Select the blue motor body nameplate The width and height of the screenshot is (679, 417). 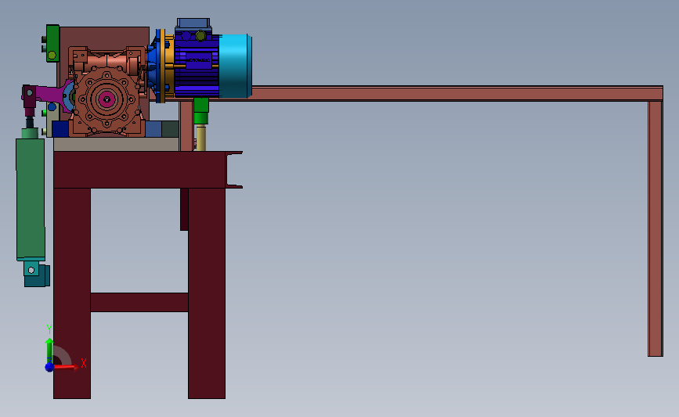click(x=198, y=60)
